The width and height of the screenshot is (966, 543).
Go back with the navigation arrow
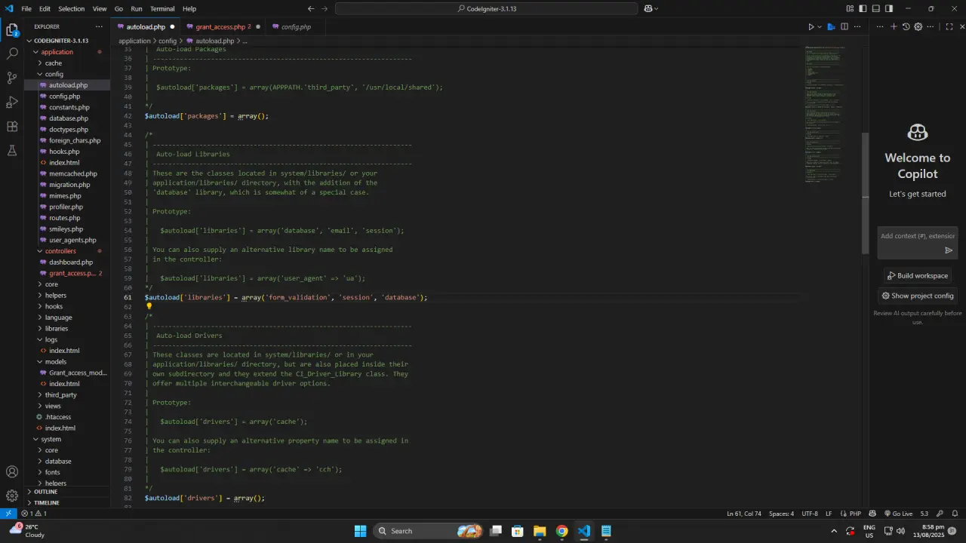(x=311, y=8)
